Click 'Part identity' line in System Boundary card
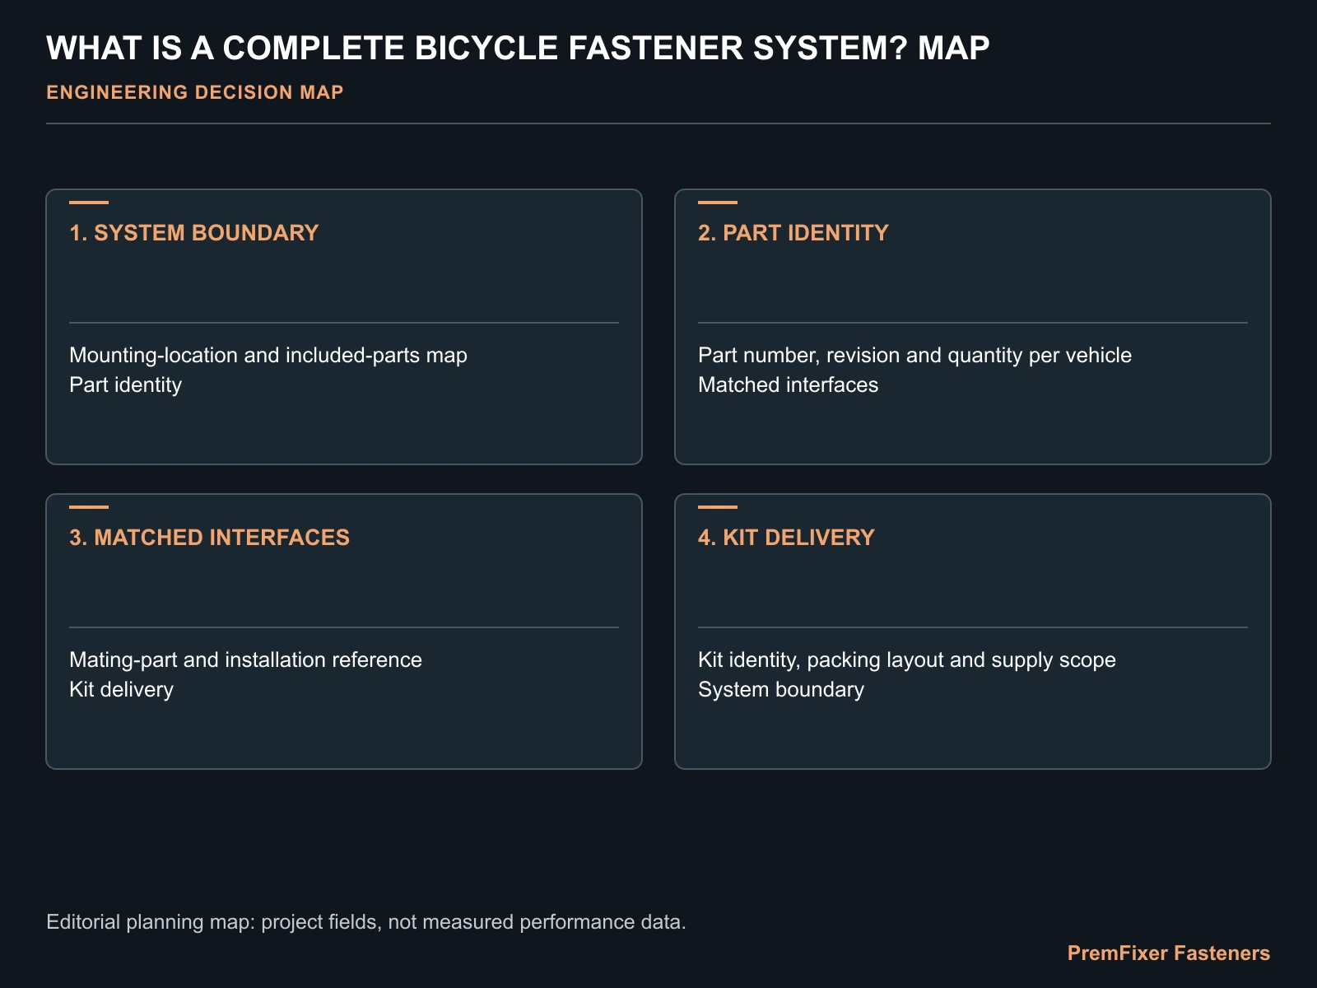The width and height of the screenshot is (1317, 988). click(125, 385)
